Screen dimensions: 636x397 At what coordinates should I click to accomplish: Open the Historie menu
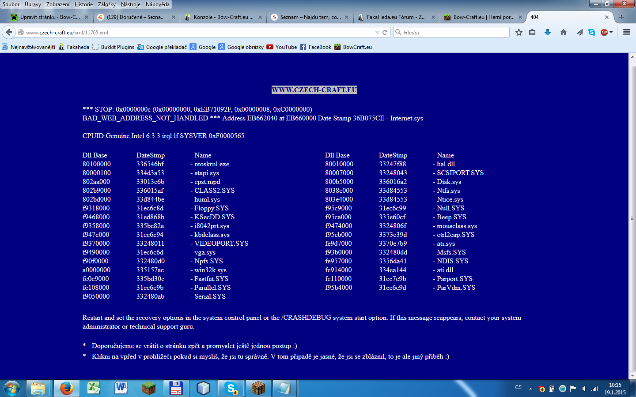click(83, 4)
